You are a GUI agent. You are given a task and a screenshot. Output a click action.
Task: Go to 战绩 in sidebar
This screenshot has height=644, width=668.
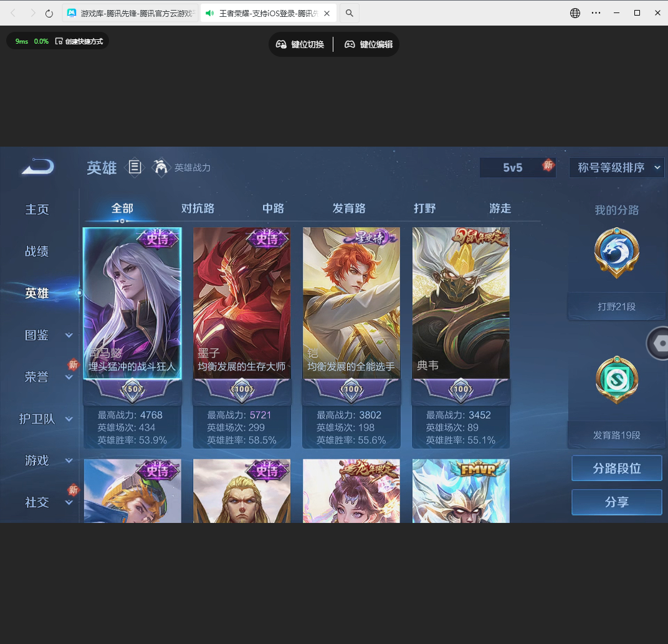(x=37, y=251)
